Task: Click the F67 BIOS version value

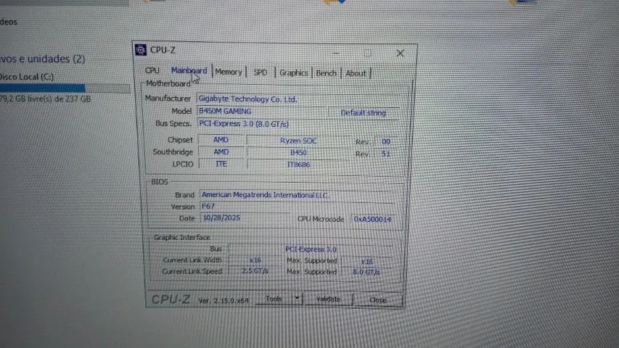Action: click(298, 207)
